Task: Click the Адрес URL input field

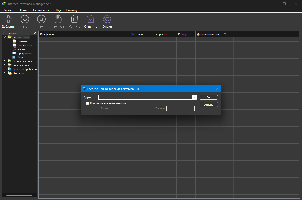Action: pos(145,97)
